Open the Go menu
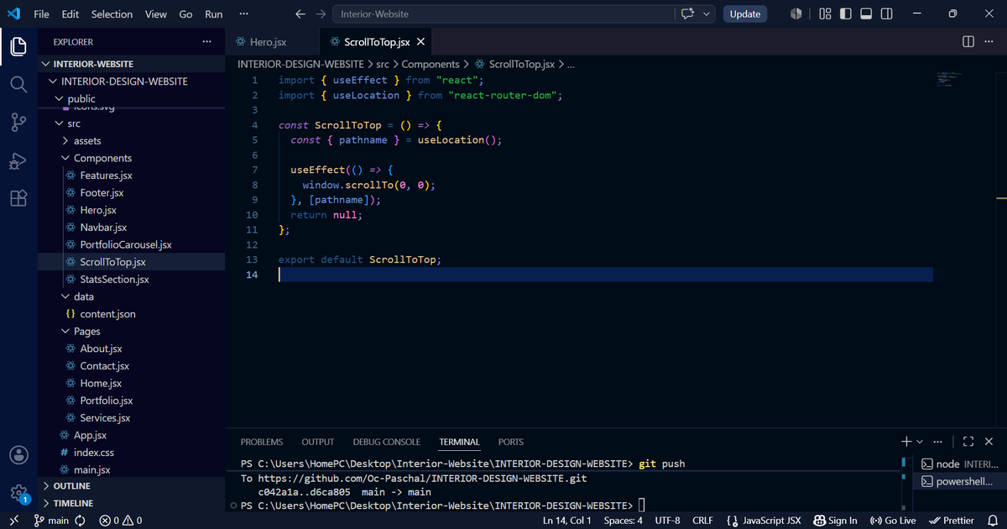Image resolution: width=1007 pixels, height=529 pixels. pyautogui.click(x=185, y=14)
